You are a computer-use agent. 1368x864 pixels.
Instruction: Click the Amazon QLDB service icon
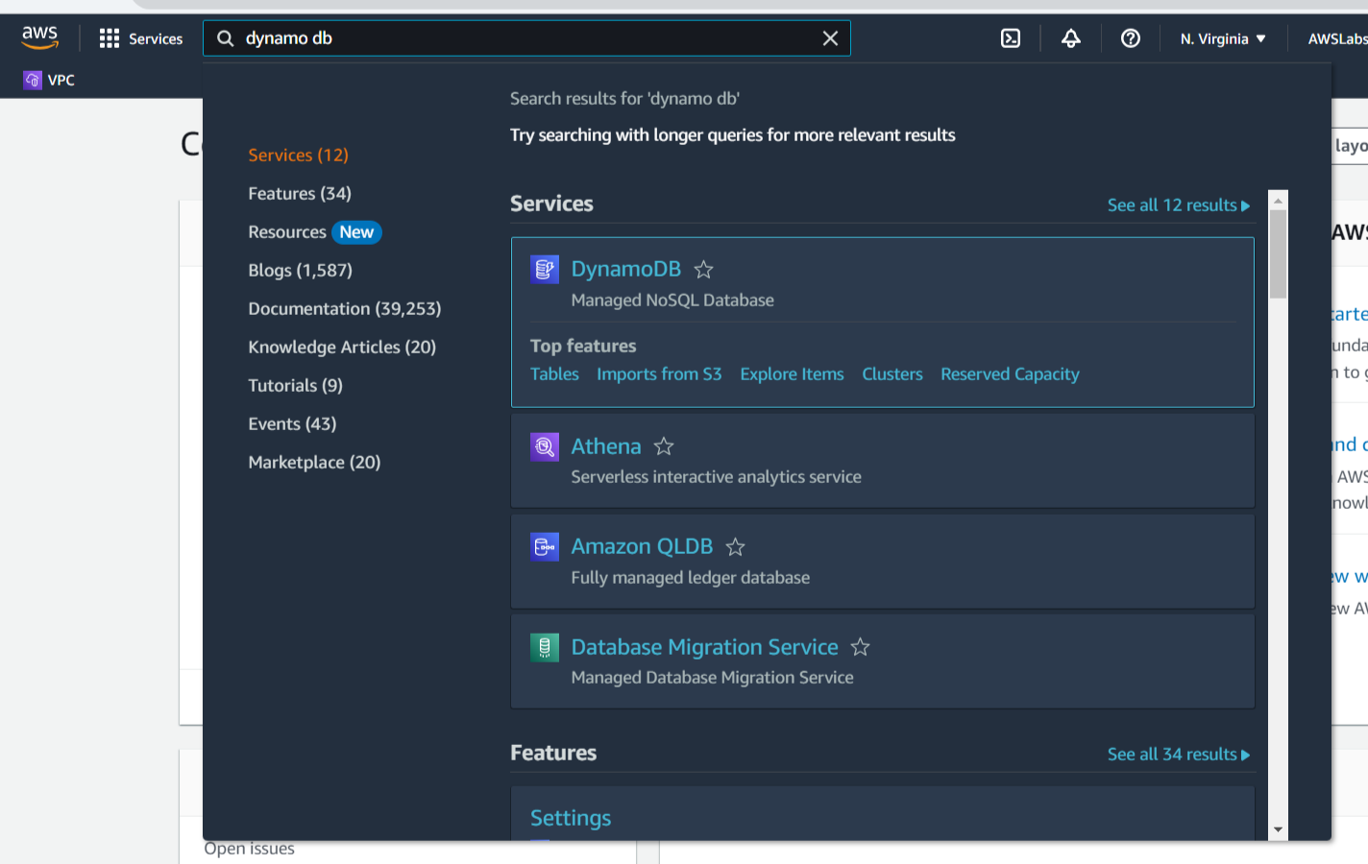click(x=545, y=546)
